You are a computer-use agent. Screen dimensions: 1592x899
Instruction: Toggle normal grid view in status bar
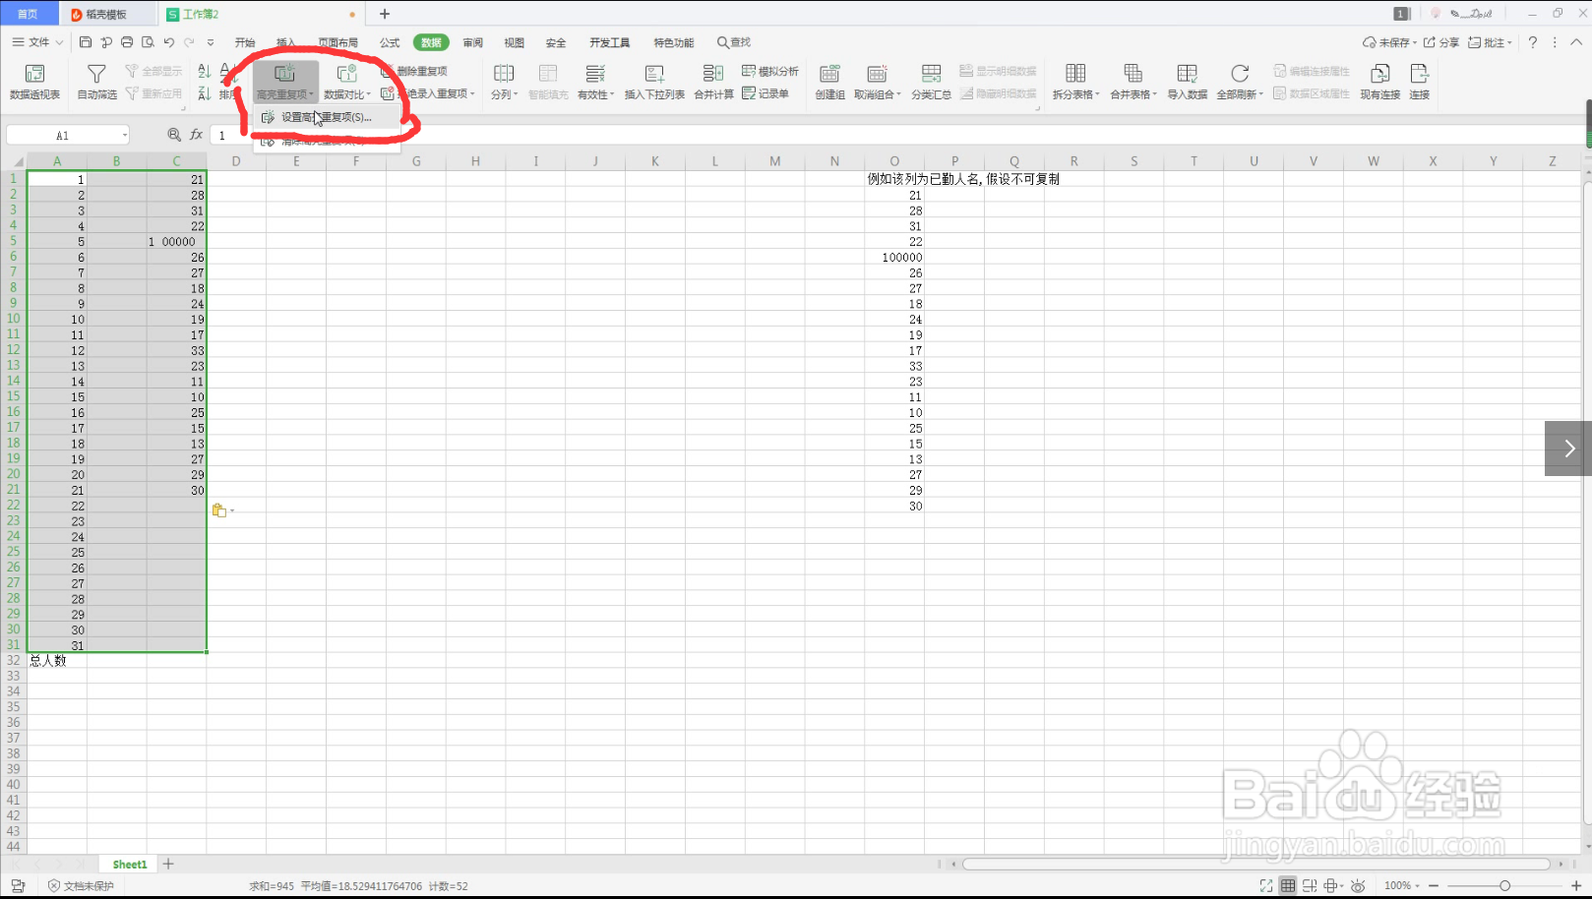click(x=1288, y=885)
